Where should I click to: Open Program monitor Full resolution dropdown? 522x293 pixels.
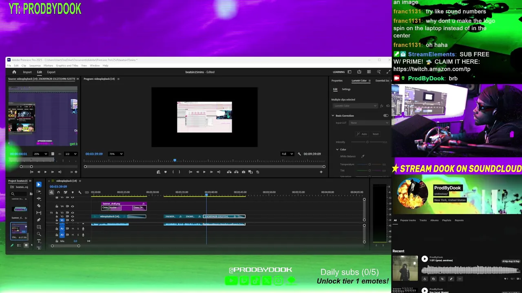pyautogui.click(x=287, y=154)
